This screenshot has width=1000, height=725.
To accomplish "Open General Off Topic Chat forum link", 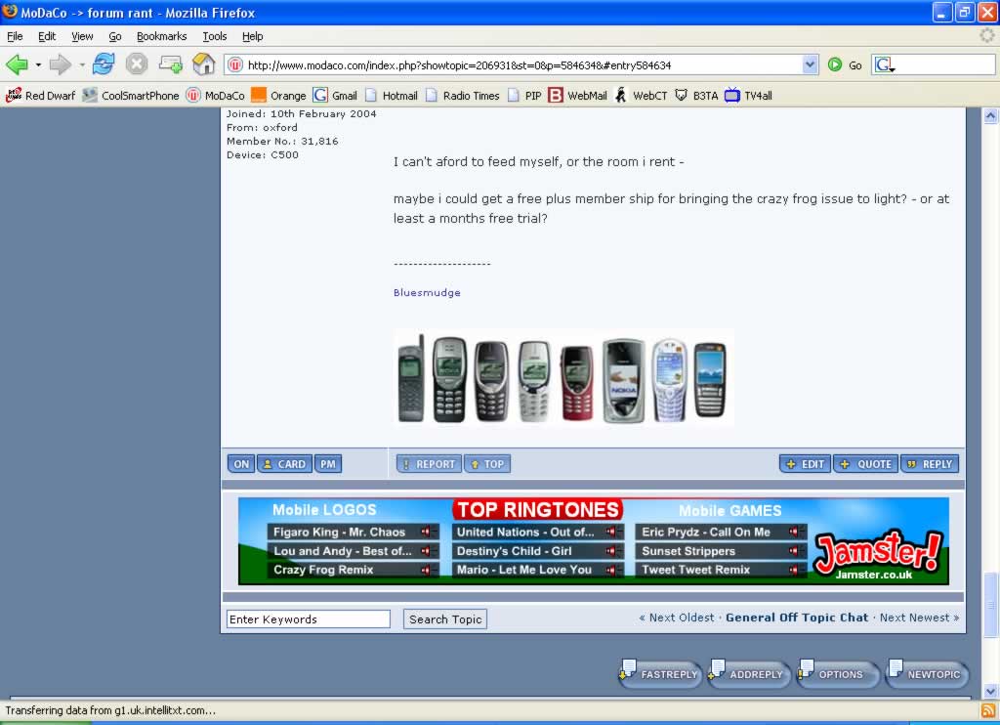I will 797,618.
